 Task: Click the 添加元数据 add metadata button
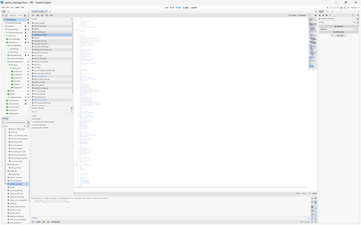338,36
